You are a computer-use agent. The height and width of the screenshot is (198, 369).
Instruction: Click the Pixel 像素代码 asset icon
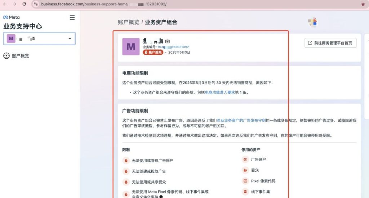pos(245,181)
